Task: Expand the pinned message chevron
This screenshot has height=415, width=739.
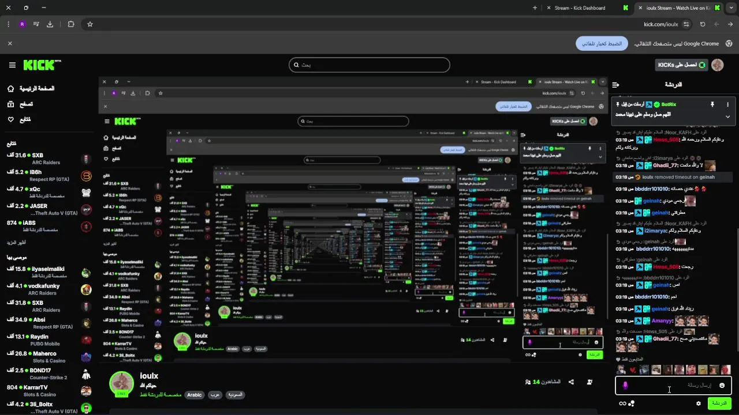Action: point(727,116)
